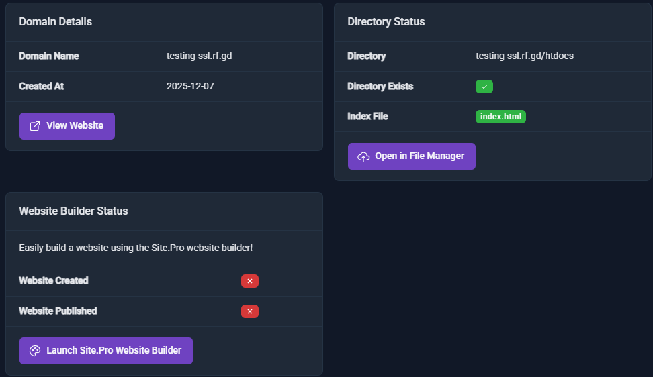Click the Site.Pro website builder description text

coord(136,248)
